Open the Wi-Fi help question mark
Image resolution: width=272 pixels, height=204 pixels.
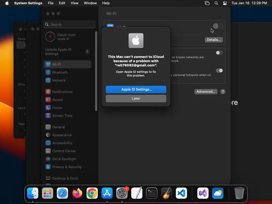[x=223, y=92]
